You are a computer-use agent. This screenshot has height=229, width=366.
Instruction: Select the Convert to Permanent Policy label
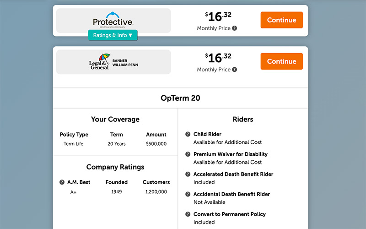point(230,214)
